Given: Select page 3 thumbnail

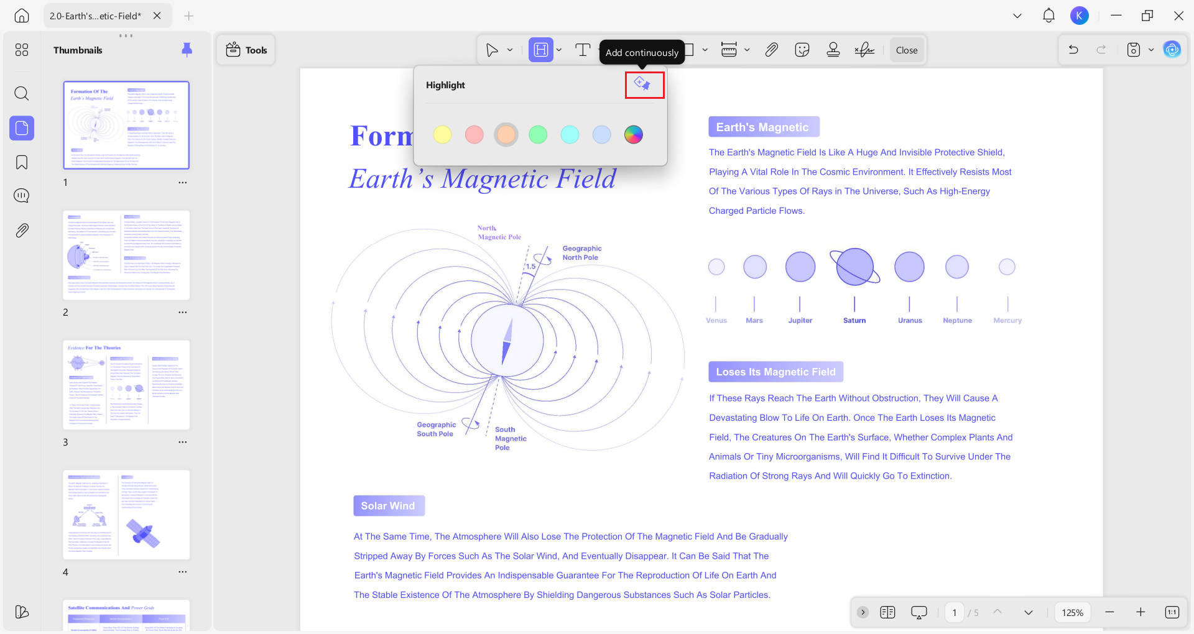Looking at the screenshot, I should [126, 385].
